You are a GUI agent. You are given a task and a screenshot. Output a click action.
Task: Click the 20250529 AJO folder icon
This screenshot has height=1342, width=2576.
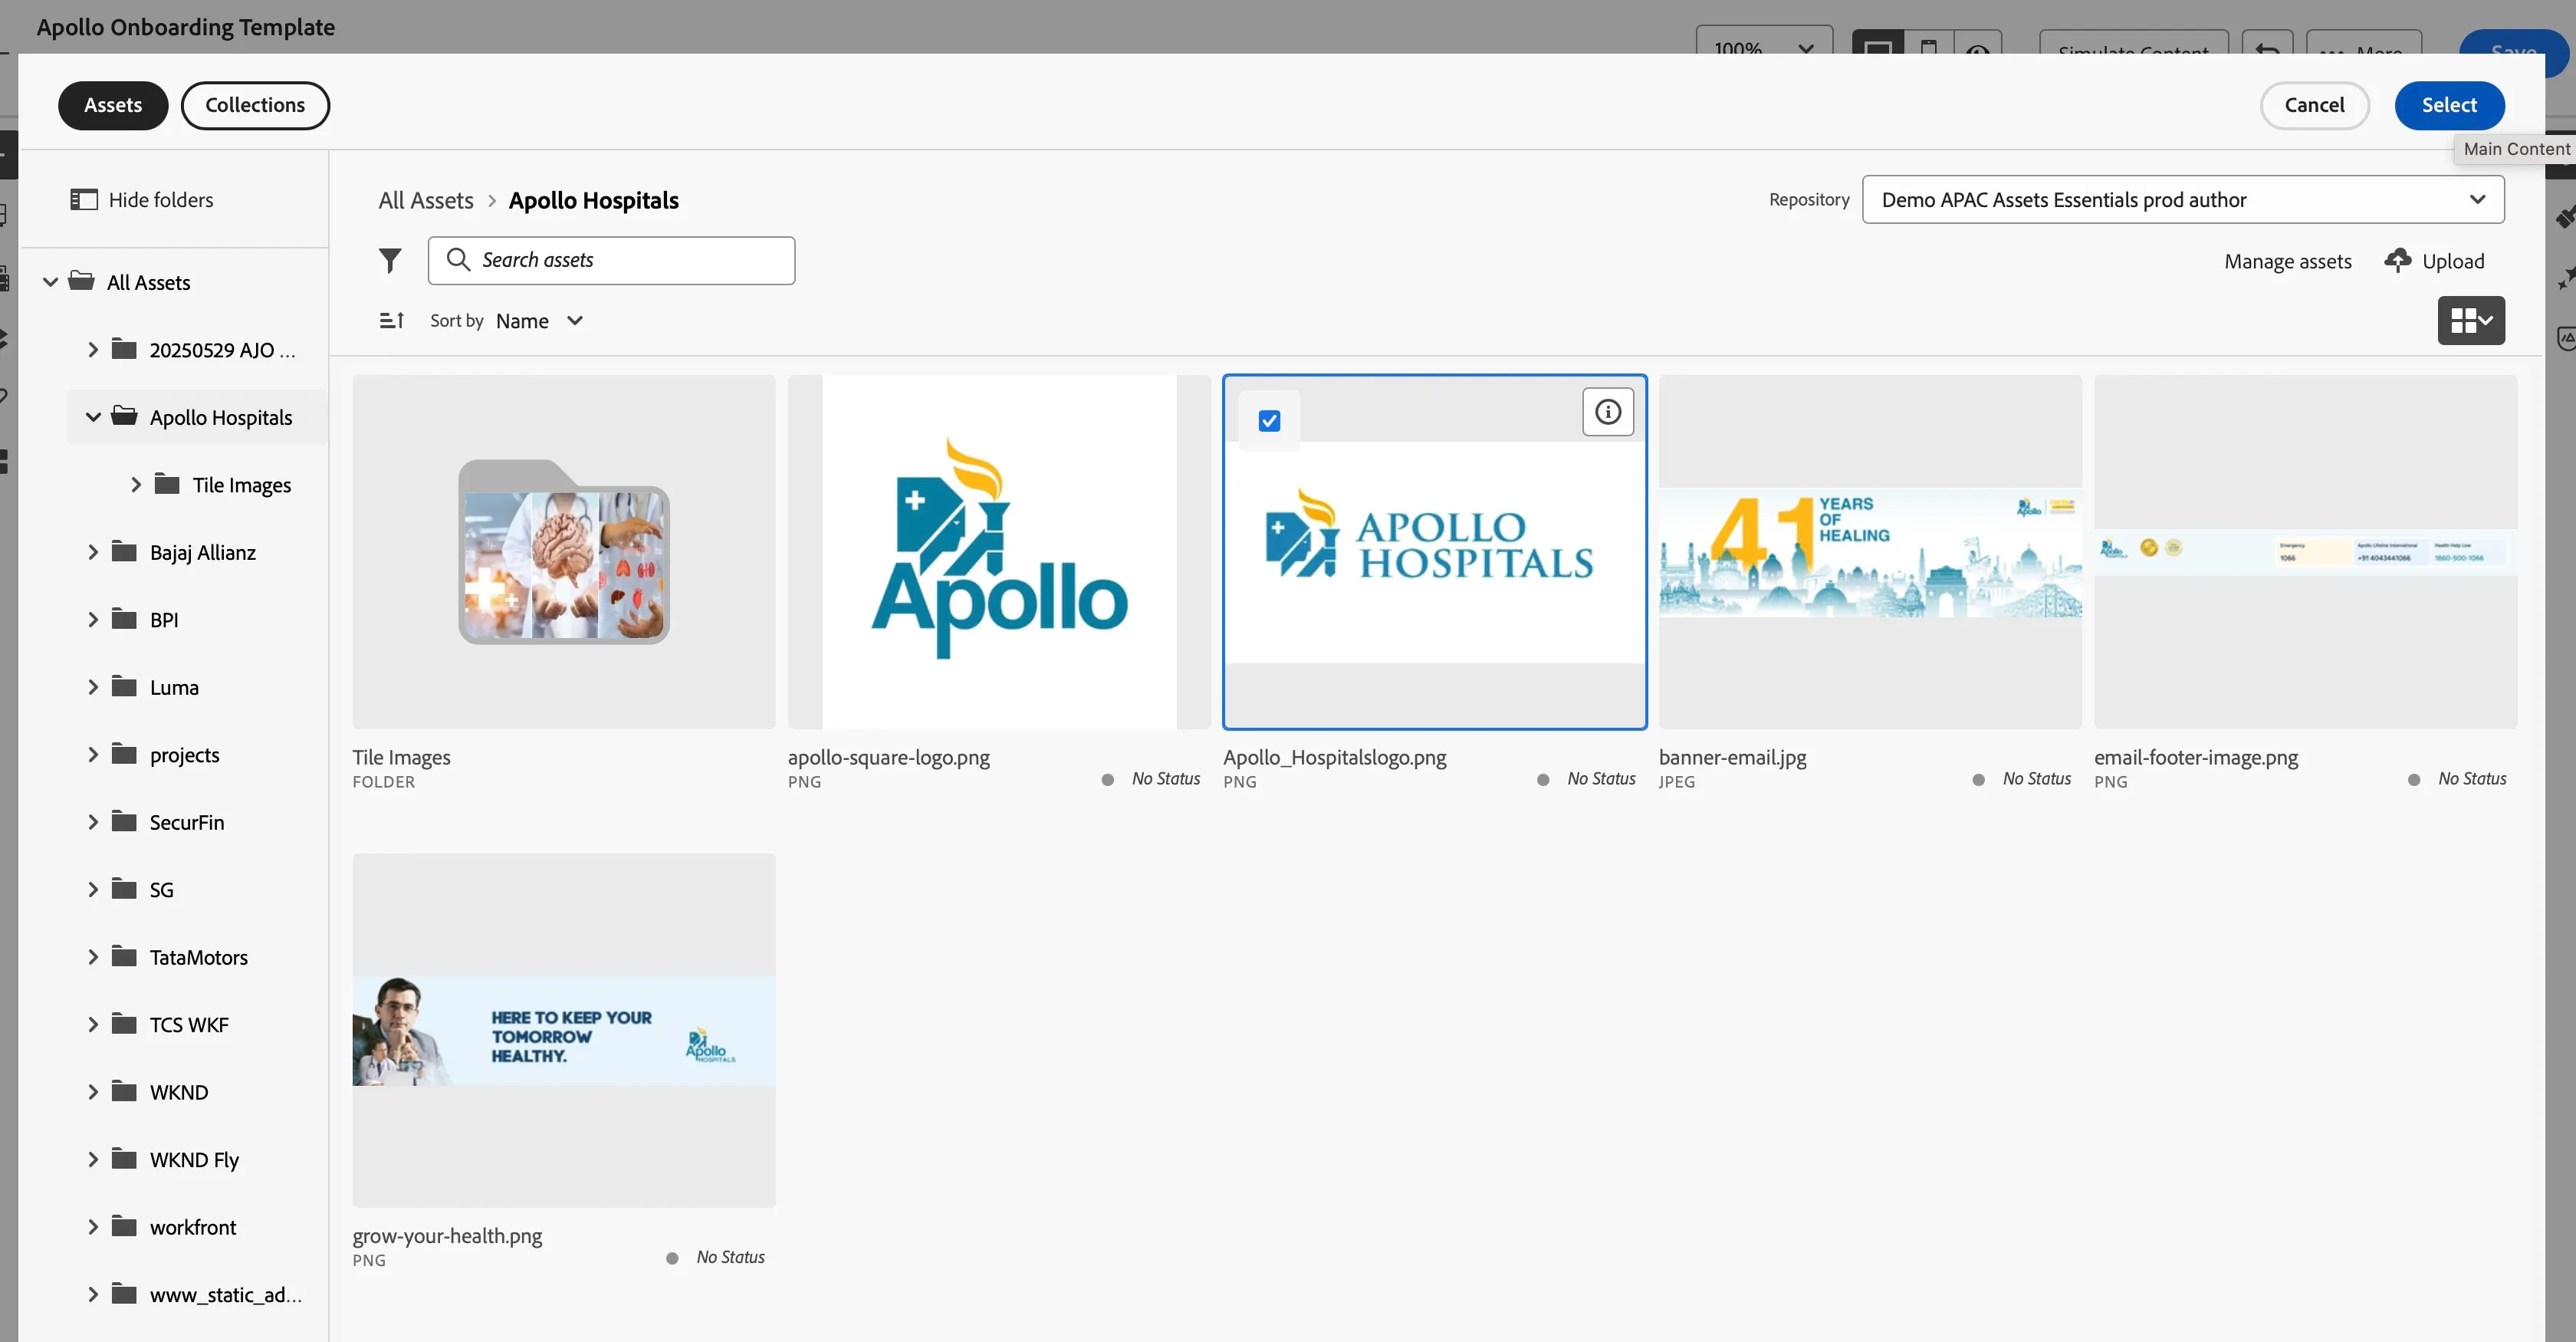pyautogui.click(x=124, y=349)
